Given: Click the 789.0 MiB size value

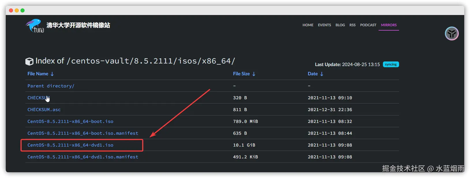Looking at the screenshot, I should click(245, 121).
